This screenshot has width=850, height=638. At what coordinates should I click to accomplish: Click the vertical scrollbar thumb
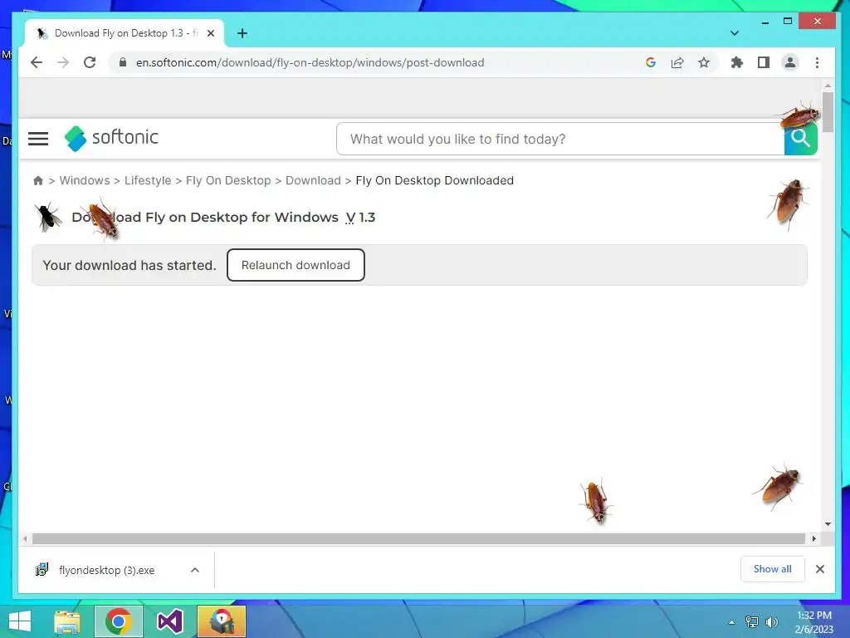pyautogui.click(x=828, y=112)
